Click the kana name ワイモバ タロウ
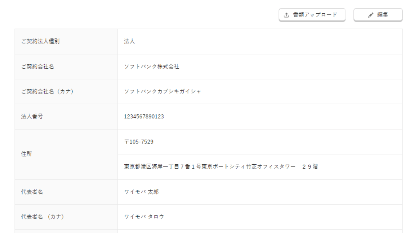 click(144, 217)
